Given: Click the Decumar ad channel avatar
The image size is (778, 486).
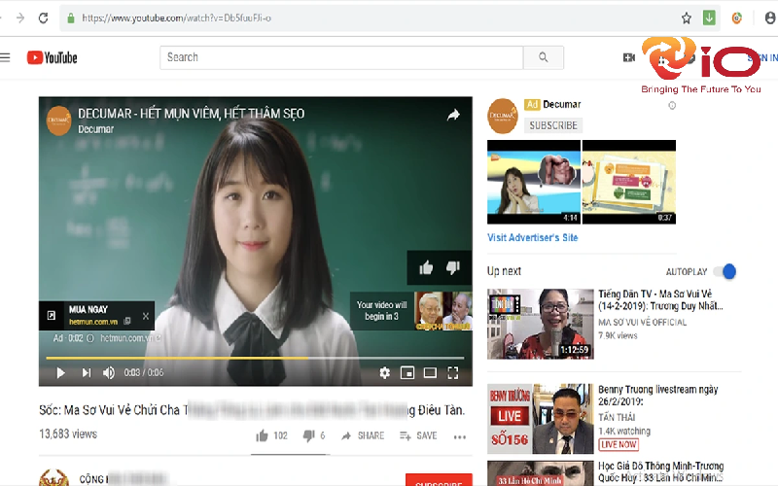Looking at the screenshot, I should tap(503, 116).
